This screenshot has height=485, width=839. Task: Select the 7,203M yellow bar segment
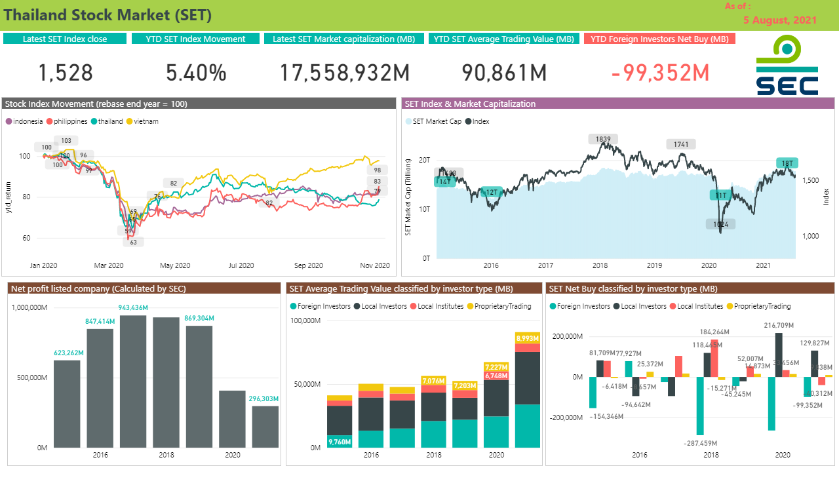point(465,385)
